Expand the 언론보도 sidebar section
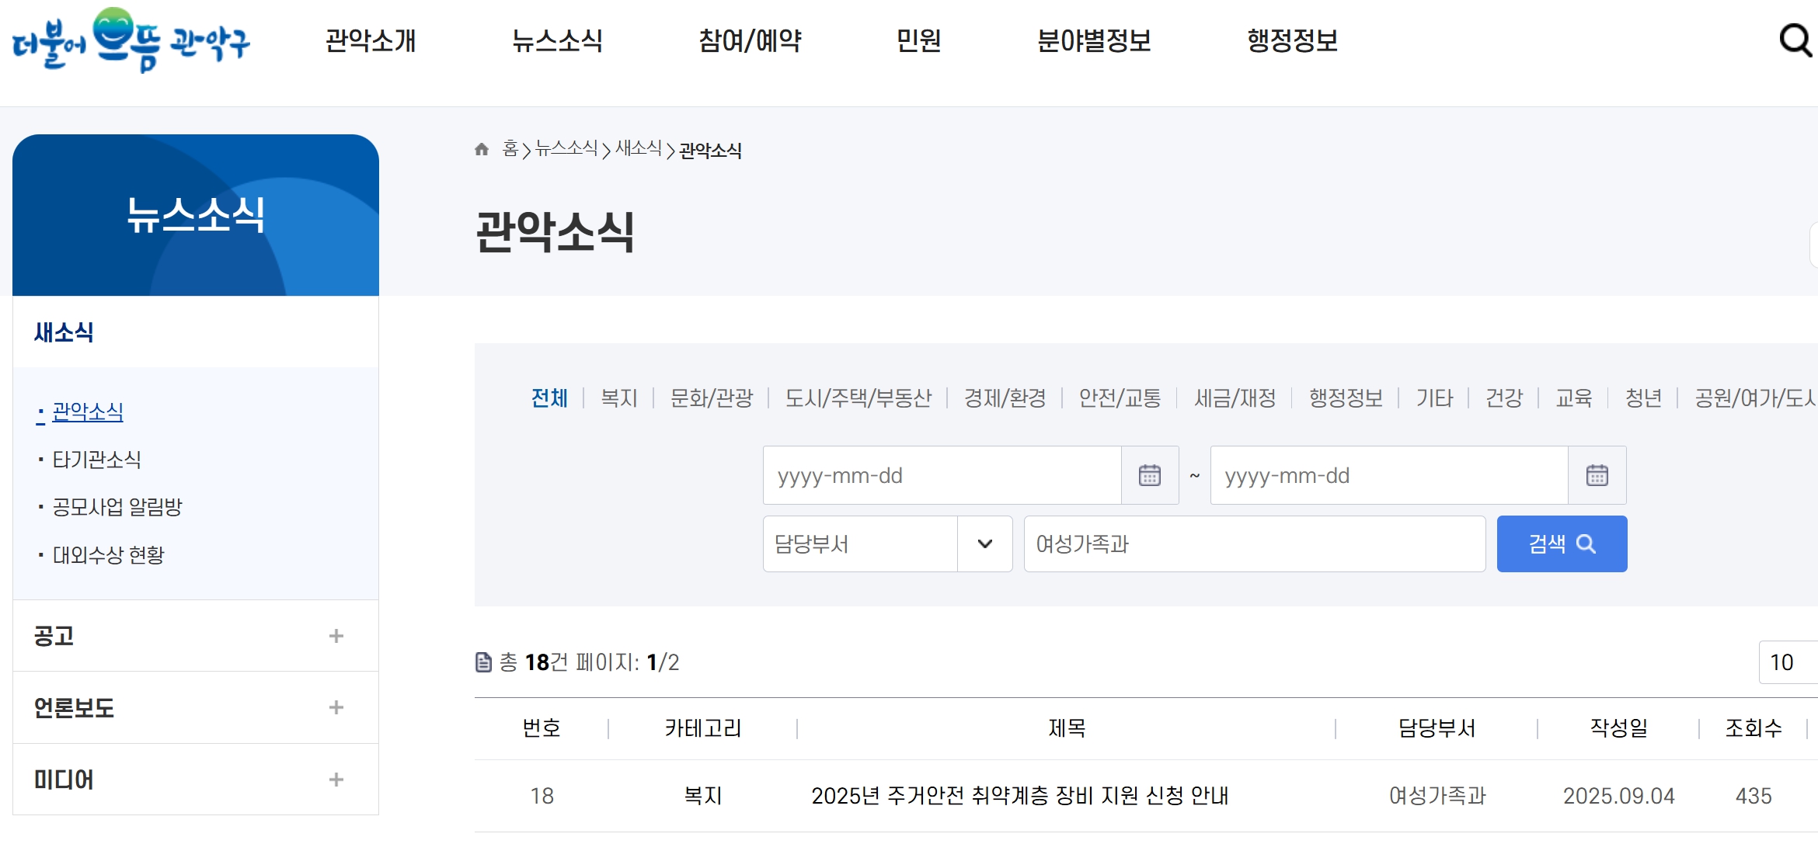1818x844 pixels. point(336,707)
